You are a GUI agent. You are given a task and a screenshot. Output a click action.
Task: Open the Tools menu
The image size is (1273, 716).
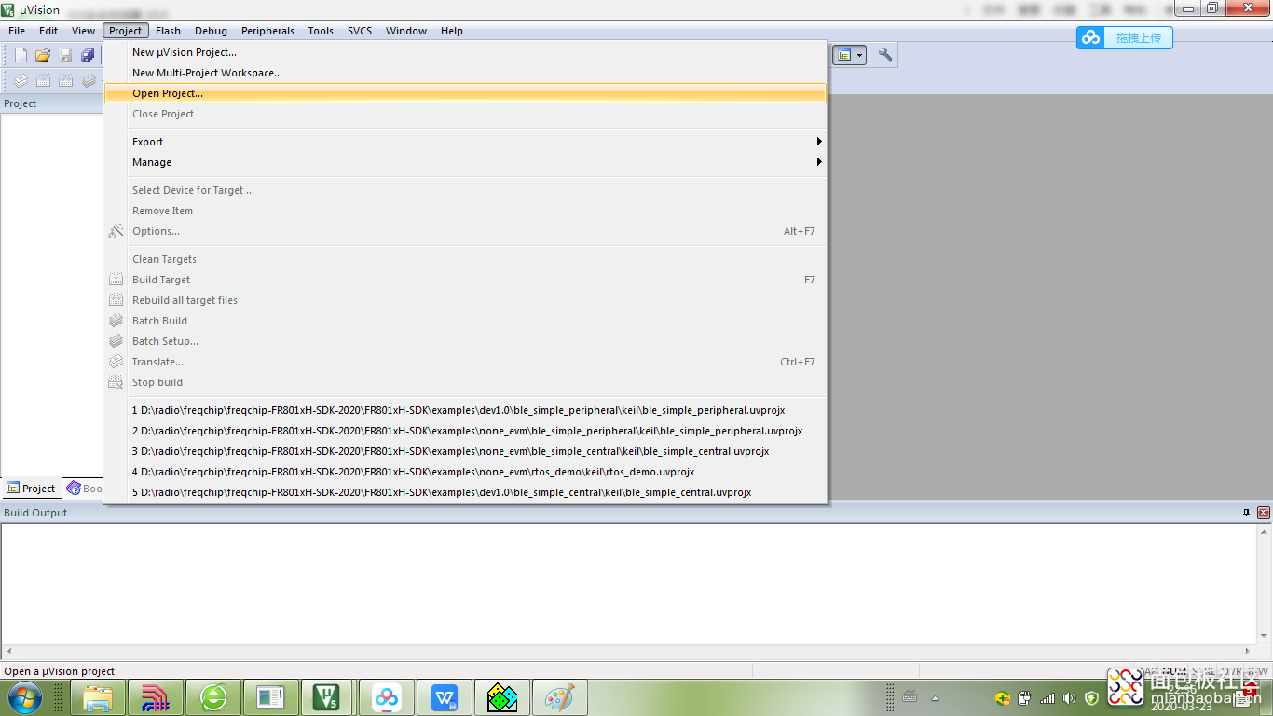pyautogui.click(x=321, y=31)
